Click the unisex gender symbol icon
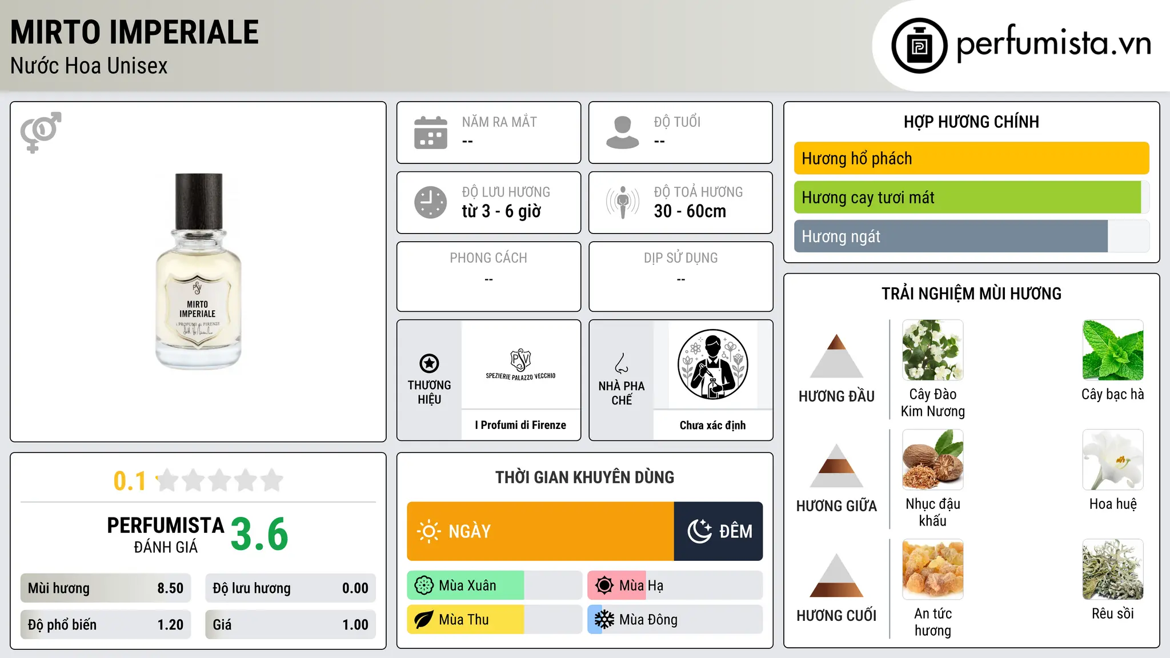 [41, 132]
